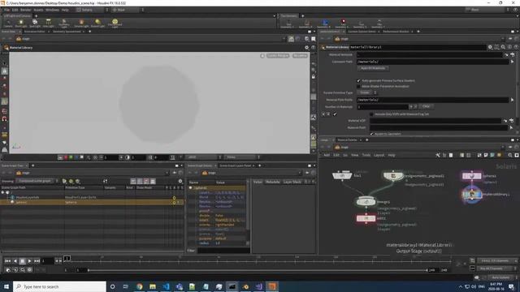Image resolution: width=520 pixels, height=292 pixels.
Task: Open Showing Composed scene graph dropdown
Action: tap(37, 181)
